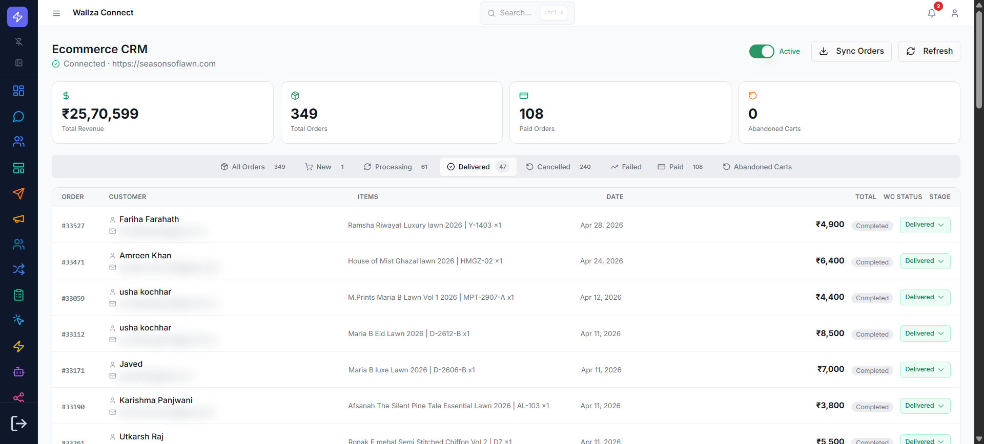
Task: Open the templates layout icon in sidebar
Action: [x=18, y=168]
